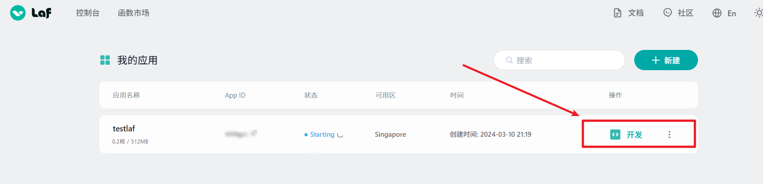This screenshot has height=184, width=763.
Task: Click the blurred App ID copy icon
Action: tap(254, 133)
